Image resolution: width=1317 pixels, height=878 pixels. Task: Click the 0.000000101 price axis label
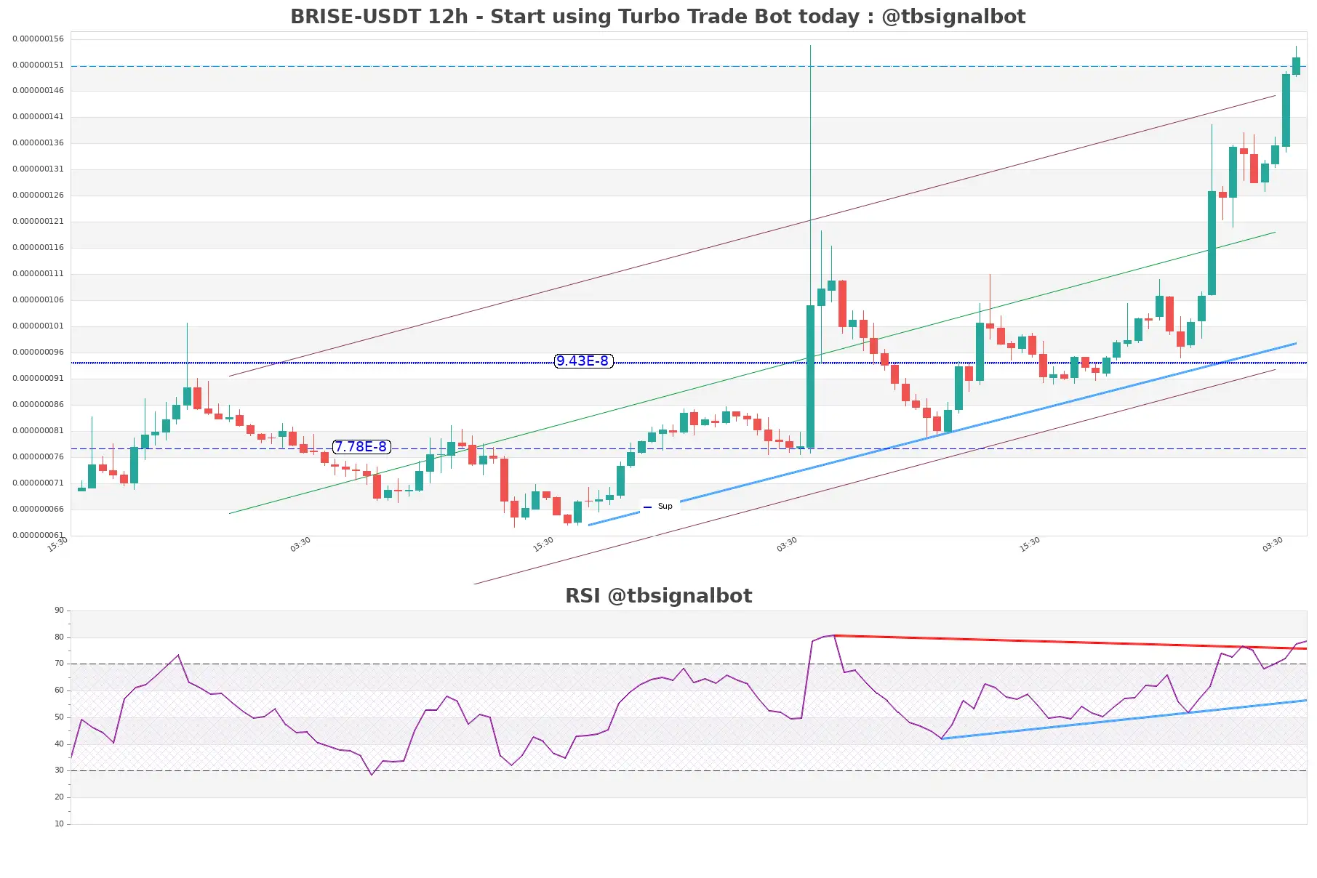tap(38, 326)
